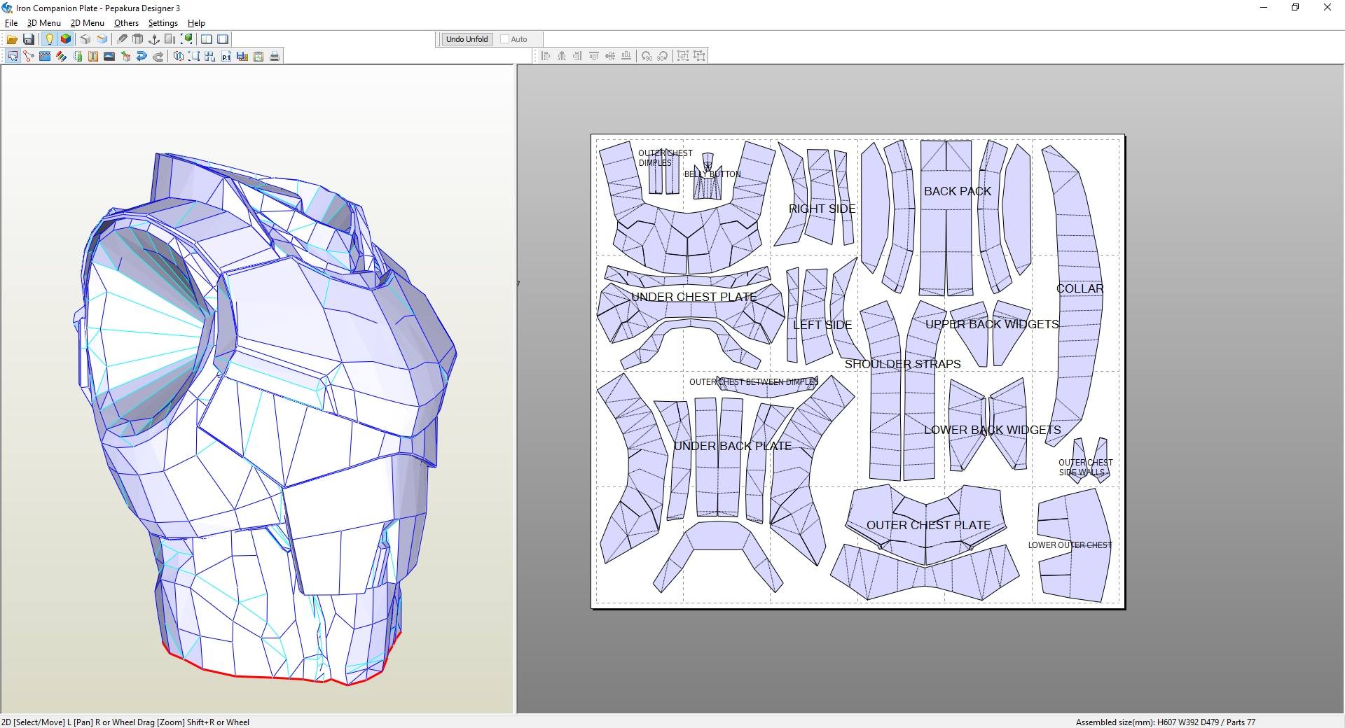Click the dashed-square selection frame icon
Viewport: 1345px width, 728px height.
click(x=194, y=56)
